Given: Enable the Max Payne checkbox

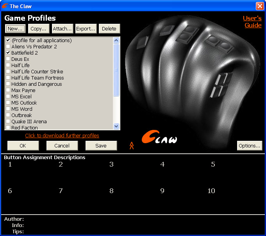Looking at the screenshot, I should tap(8, 90).
